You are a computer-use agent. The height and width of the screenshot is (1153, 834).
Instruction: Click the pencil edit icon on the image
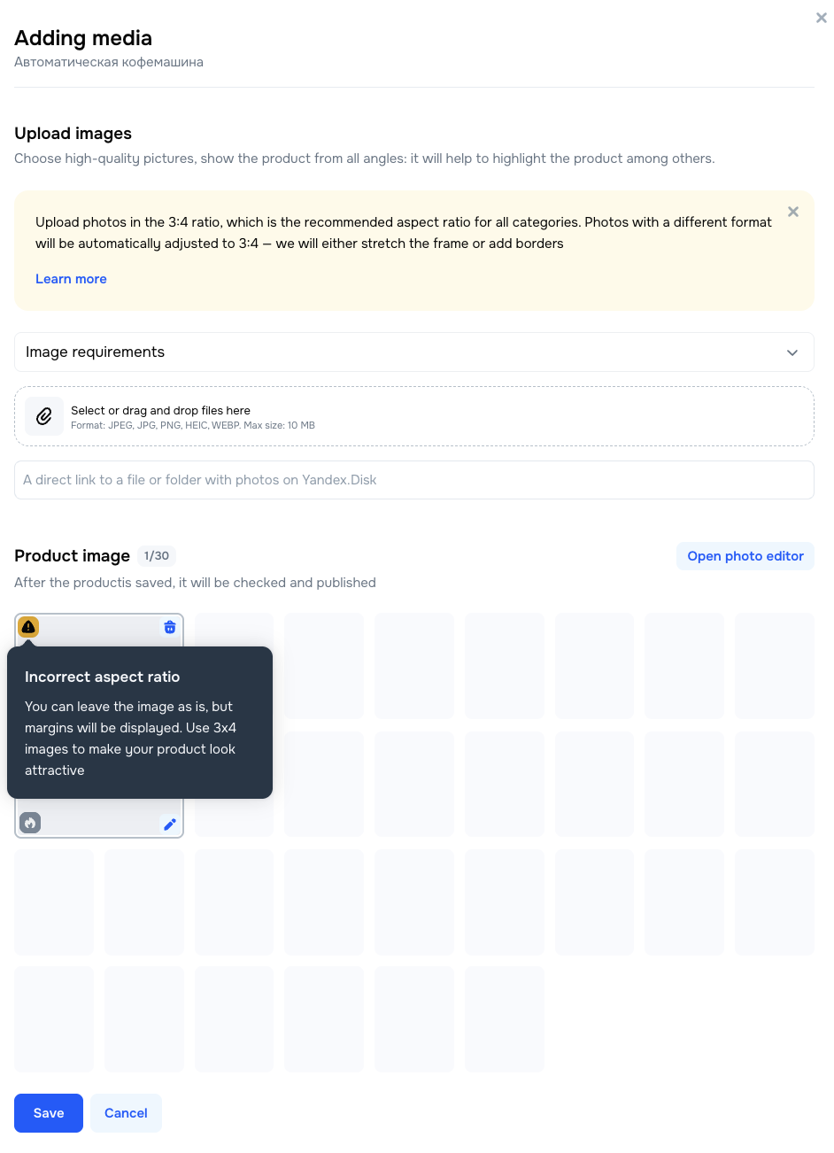(170, 824)
